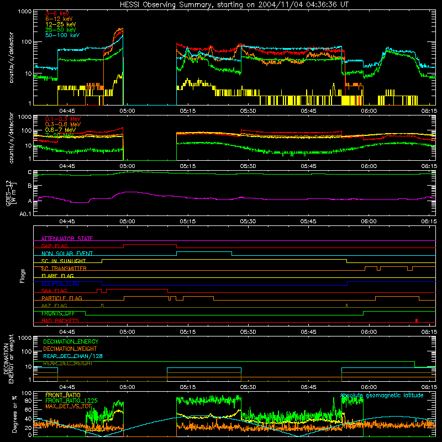Click the HESSI Observing Summary title text
This screenshot has width=442, height=442.
point(234,5)
